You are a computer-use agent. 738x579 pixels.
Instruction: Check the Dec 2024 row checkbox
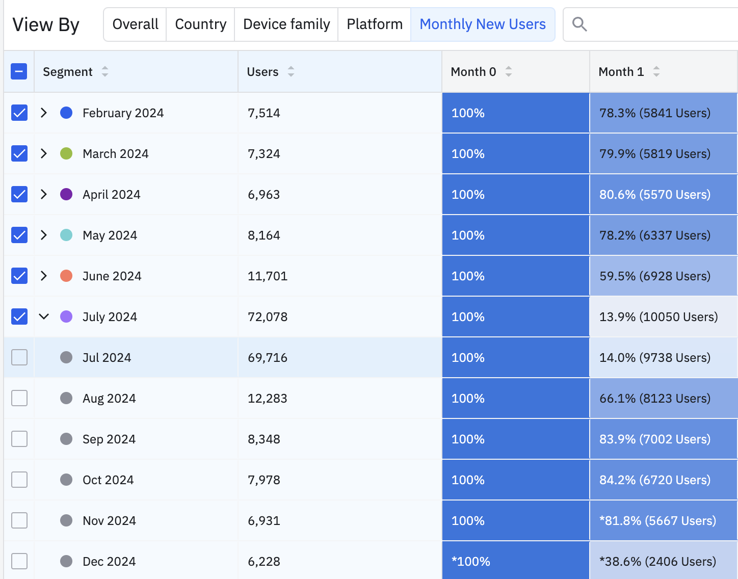pyautogui.click(x=19, y=561)
